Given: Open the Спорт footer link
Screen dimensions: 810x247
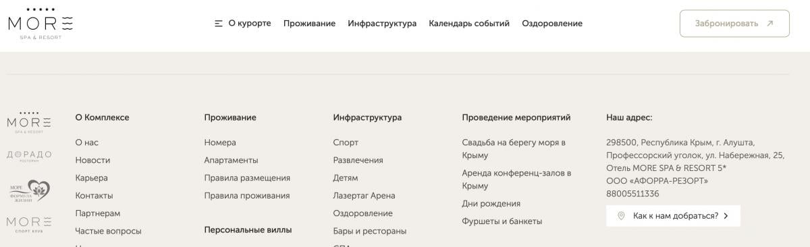Looking at the screenshot, I should click(x=346, y=143).
